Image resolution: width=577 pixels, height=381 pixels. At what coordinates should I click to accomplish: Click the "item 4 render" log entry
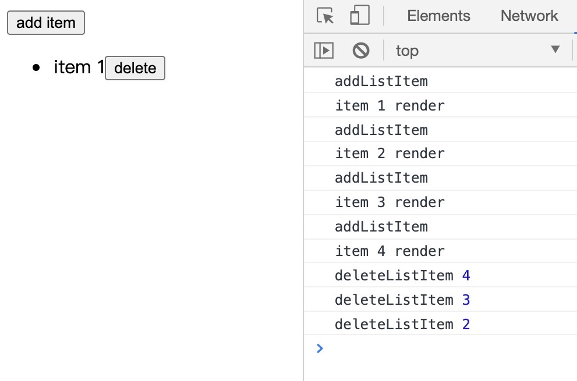tap(390, 251)
